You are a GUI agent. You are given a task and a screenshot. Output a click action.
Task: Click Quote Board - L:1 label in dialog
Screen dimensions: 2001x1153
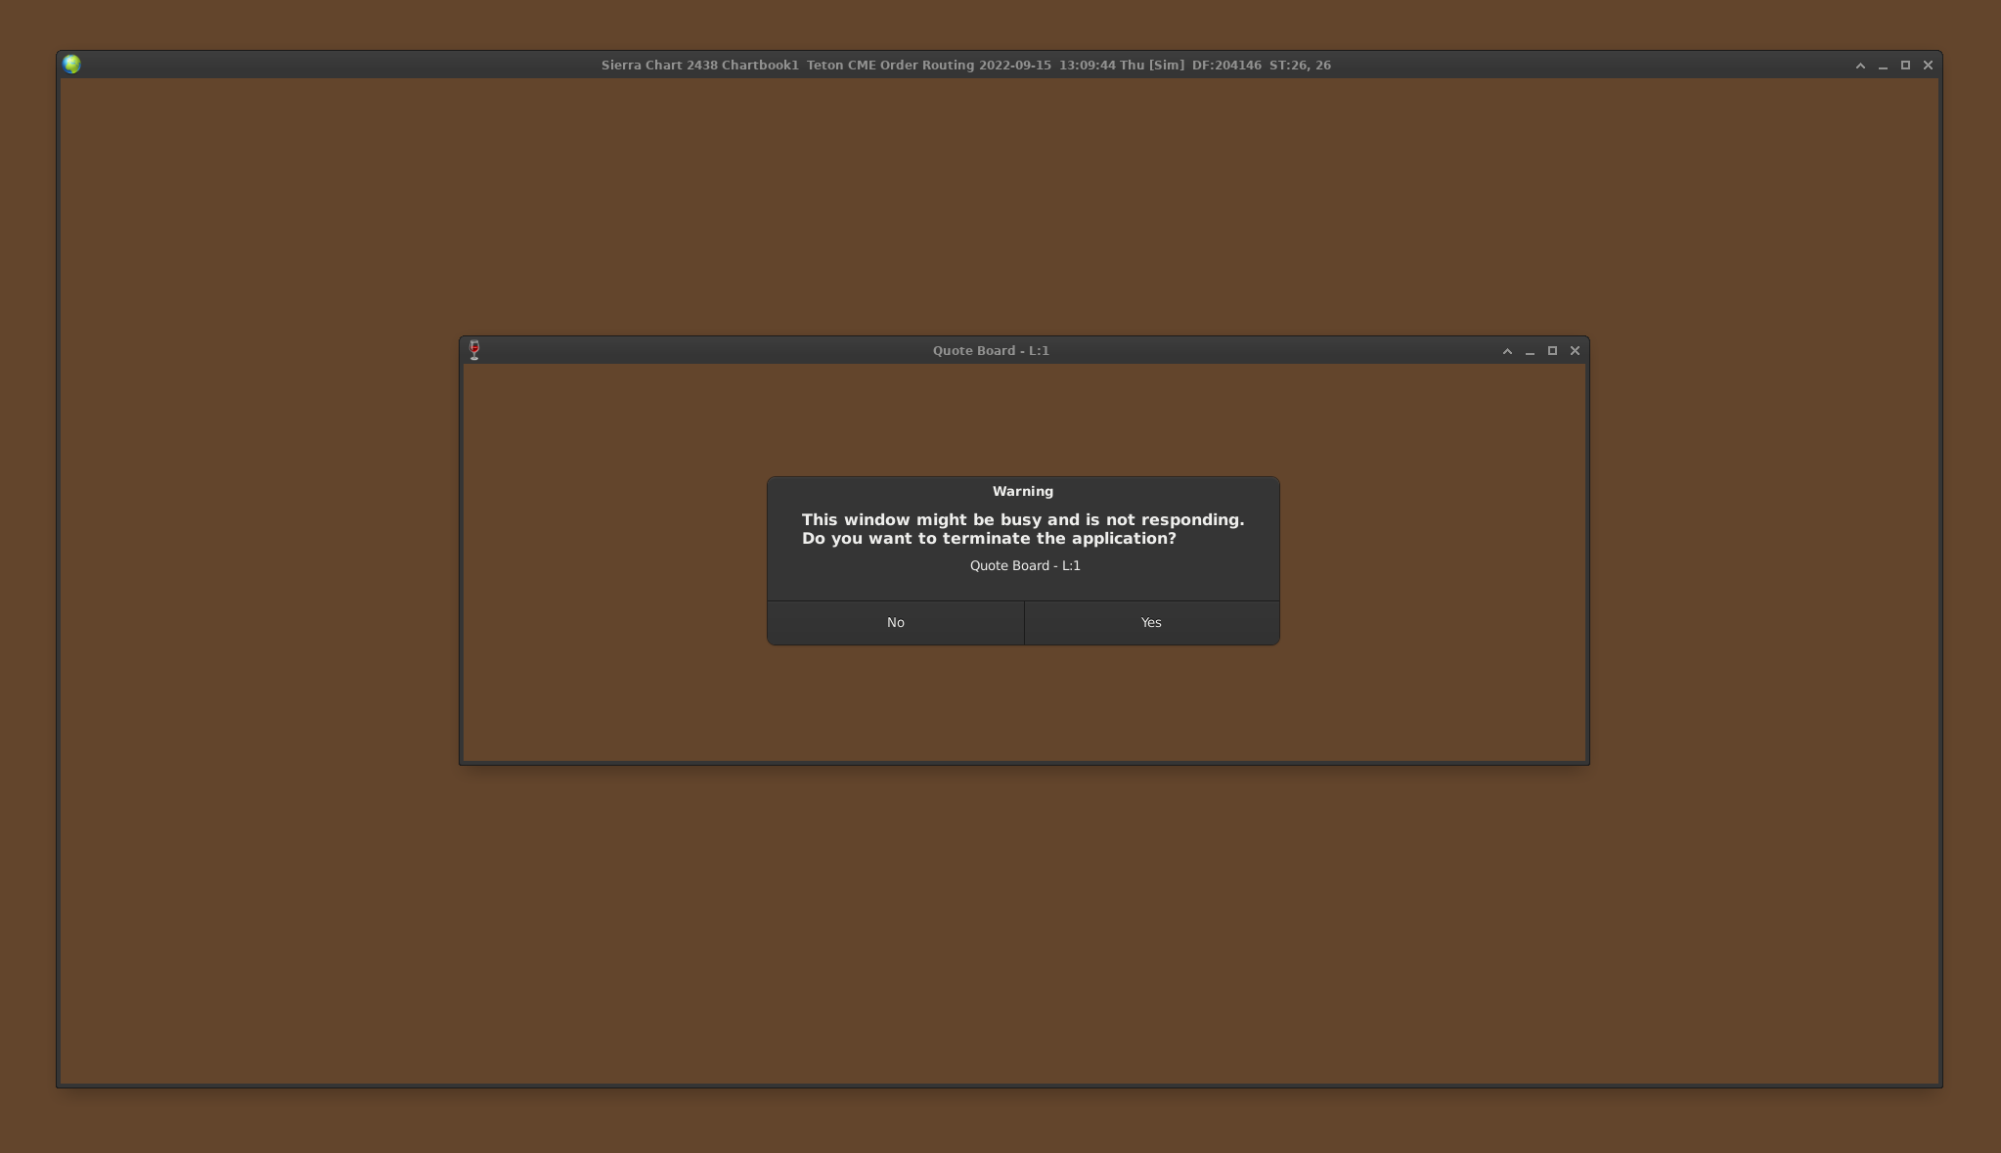click(x=1024, y=566)
